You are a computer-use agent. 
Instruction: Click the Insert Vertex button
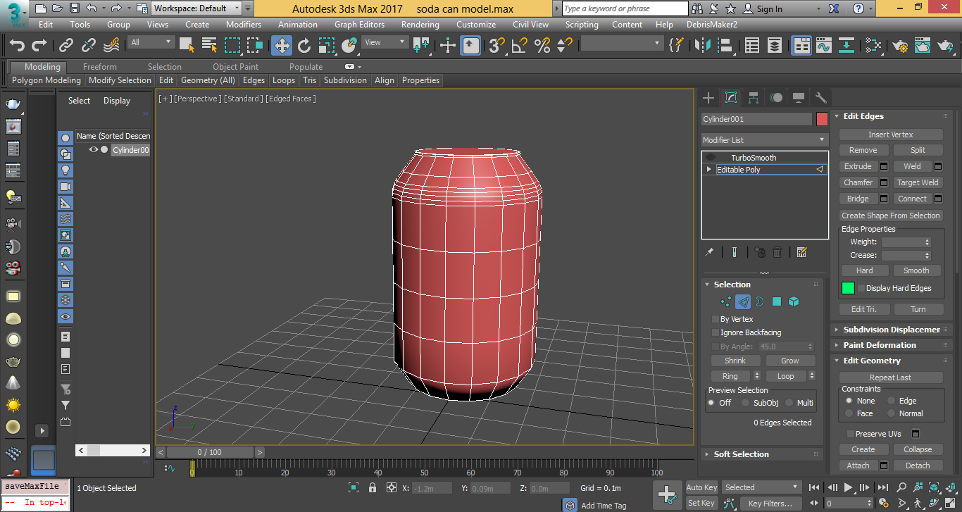891,135
